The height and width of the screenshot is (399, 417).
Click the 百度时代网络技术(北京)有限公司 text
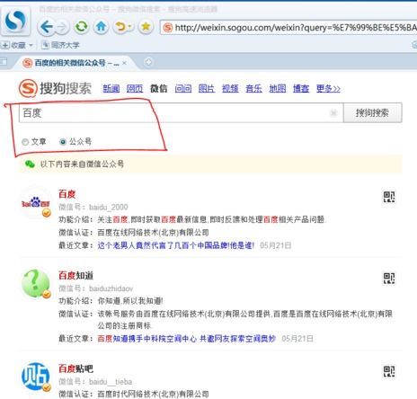[153, 394]
